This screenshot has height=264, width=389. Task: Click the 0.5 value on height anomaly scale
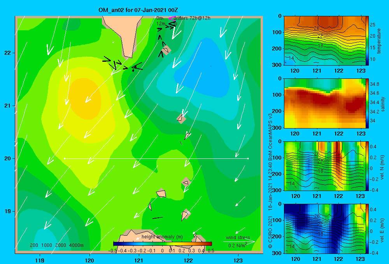pyautogui.click(x=211, y=251)
